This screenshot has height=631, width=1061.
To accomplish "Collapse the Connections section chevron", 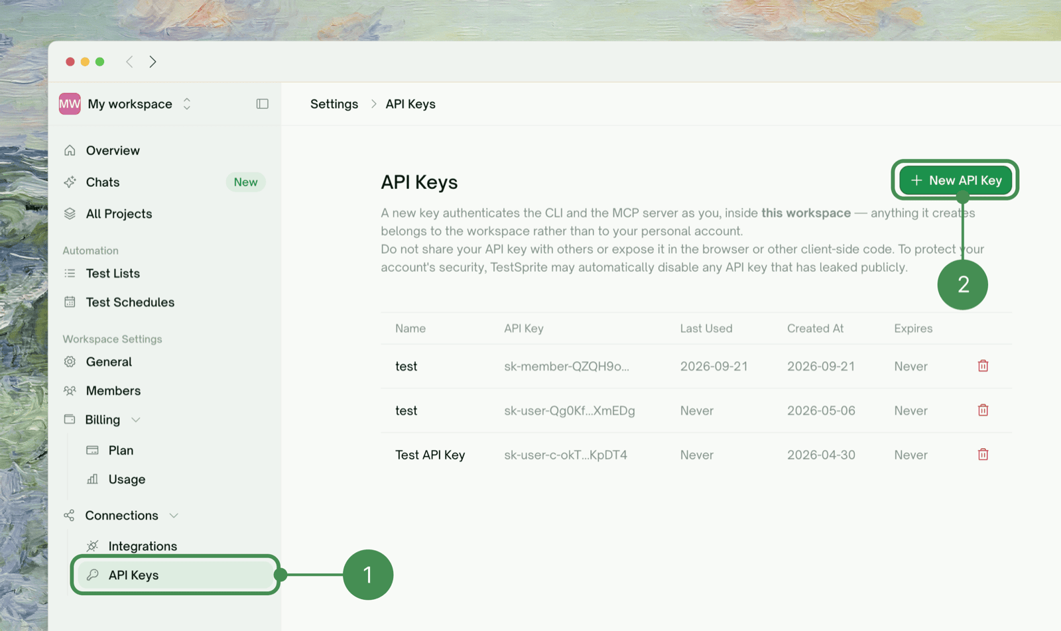I will tap(174, 516).
